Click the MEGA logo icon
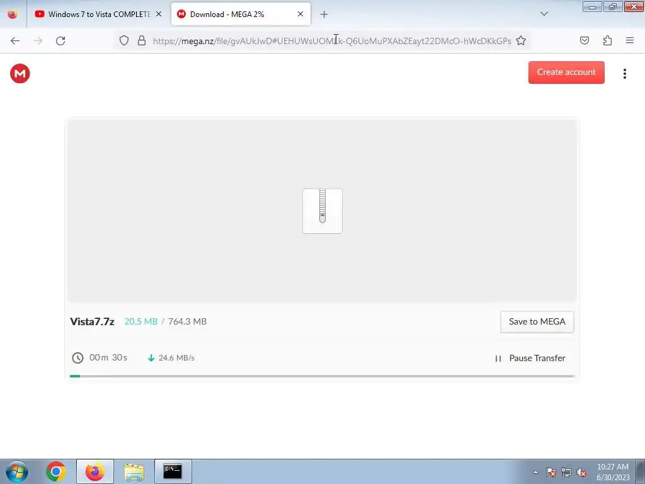645x484 pixels. [x=20, y=74]
